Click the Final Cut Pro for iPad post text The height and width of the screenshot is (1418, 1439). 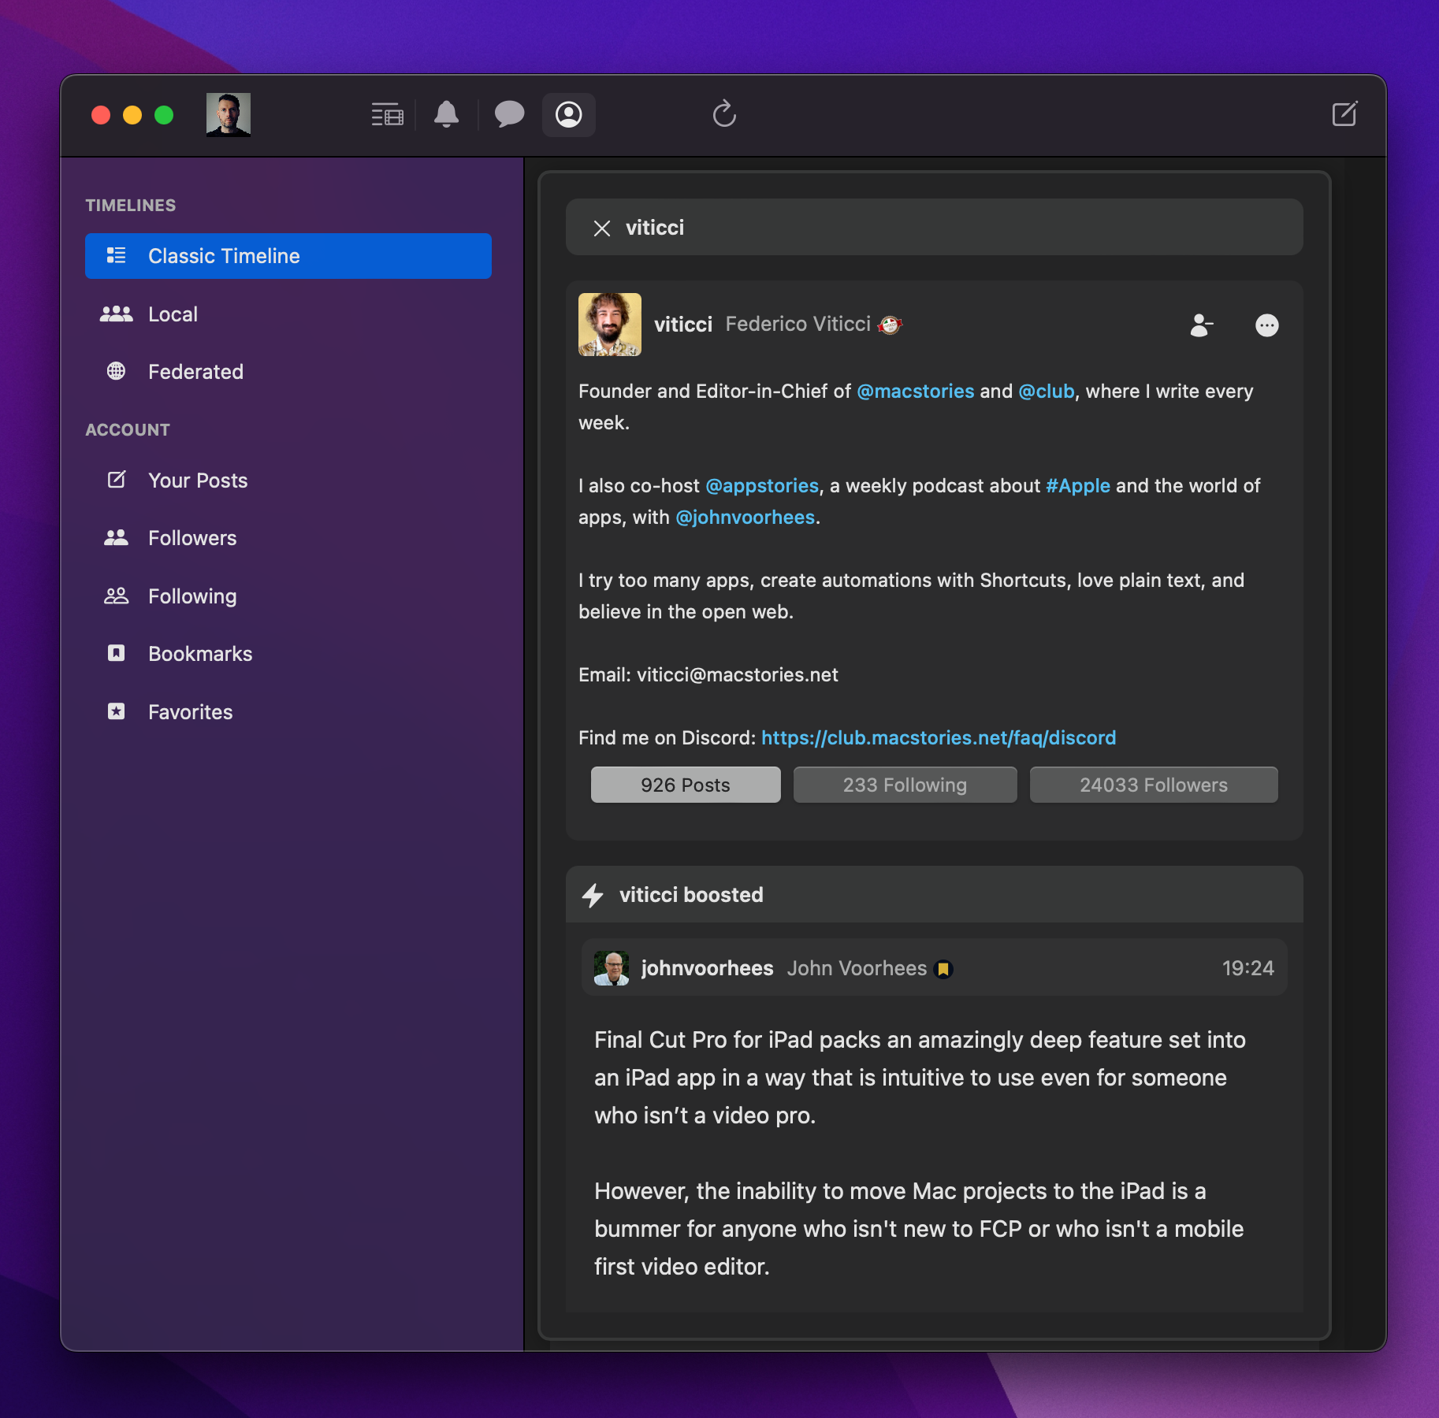coord(920,1078)
